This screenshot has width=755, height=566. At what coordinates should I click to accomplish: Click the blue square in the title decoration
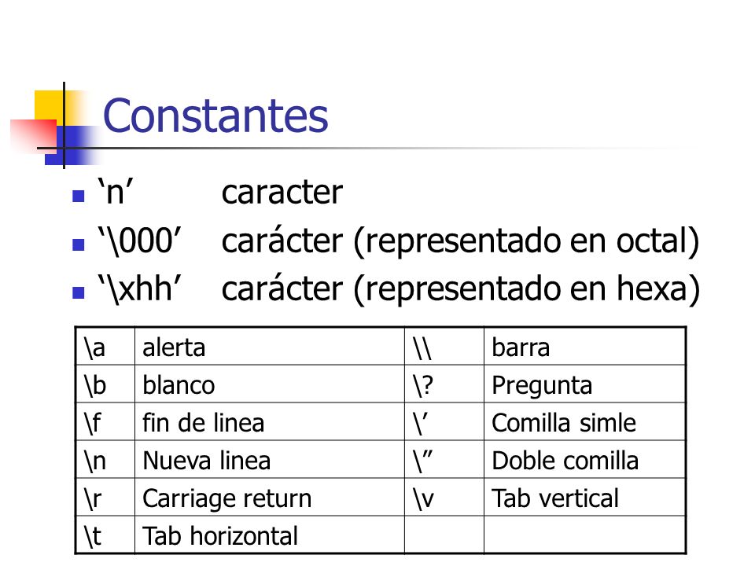[72, 145]
